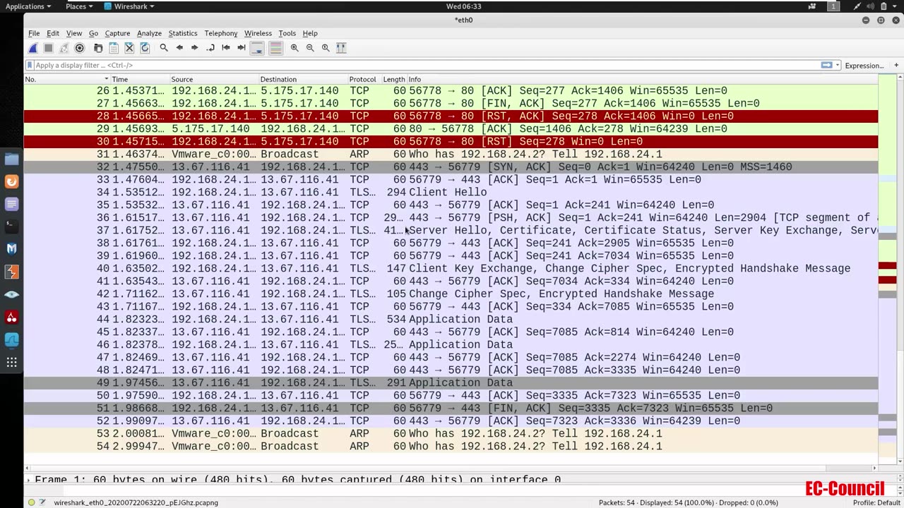
Task: Zoom out the packet text
Action: [x=310, y=48]
